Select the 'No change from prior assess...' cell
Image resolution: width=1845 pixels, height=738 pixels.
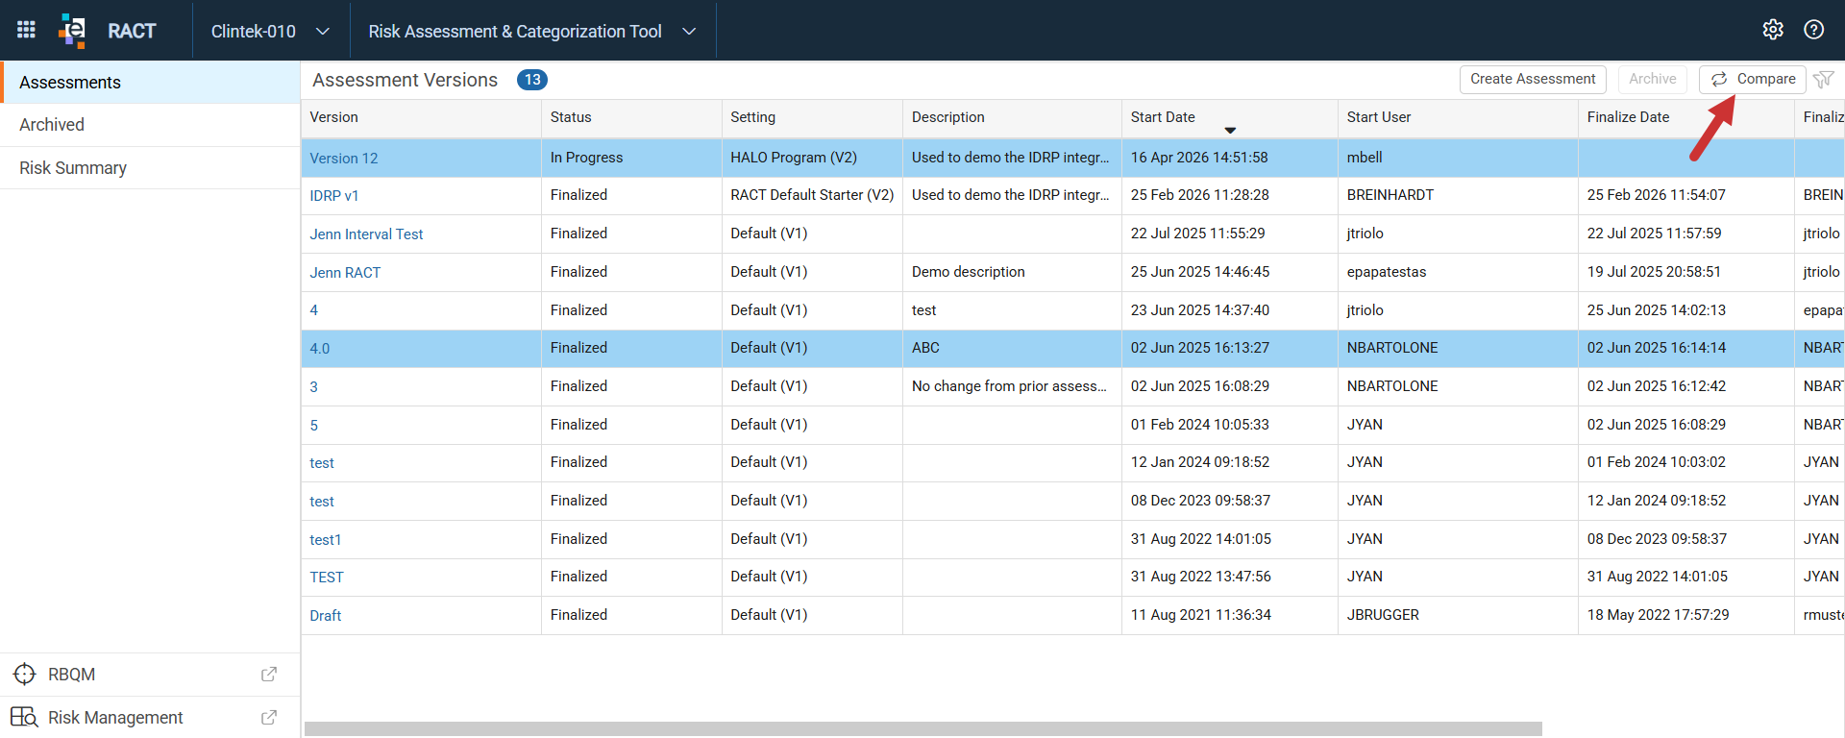[1012, 386]
